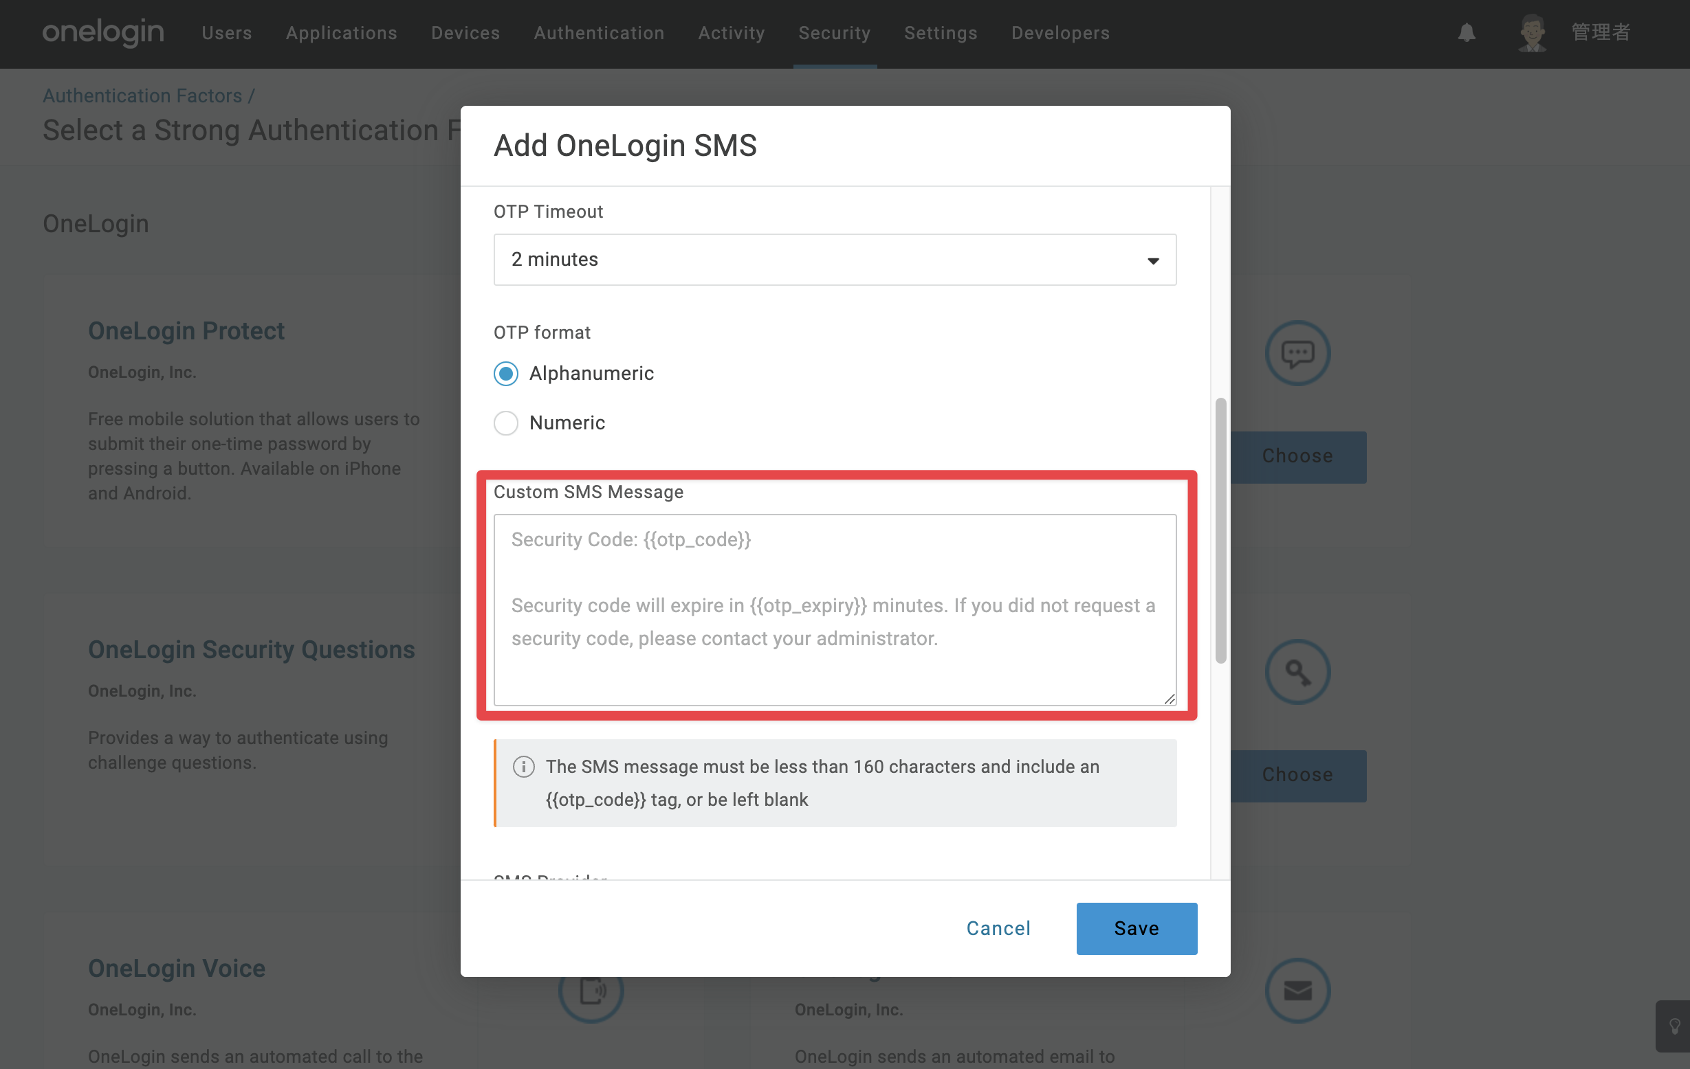This screenshot has width=1690, height=1069.
Task: Click the user avatar picture
Action: coord(1532,33)
